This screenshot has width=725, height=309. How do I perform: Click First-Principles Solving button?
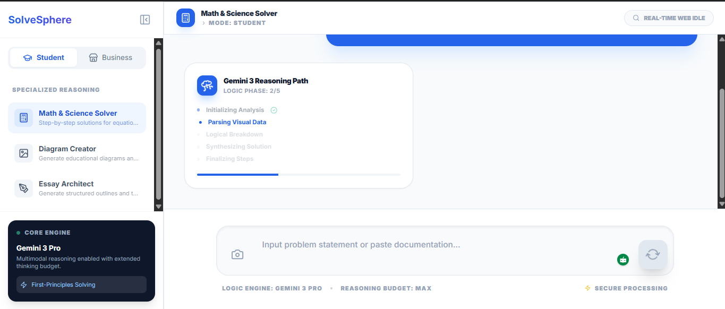81,285
